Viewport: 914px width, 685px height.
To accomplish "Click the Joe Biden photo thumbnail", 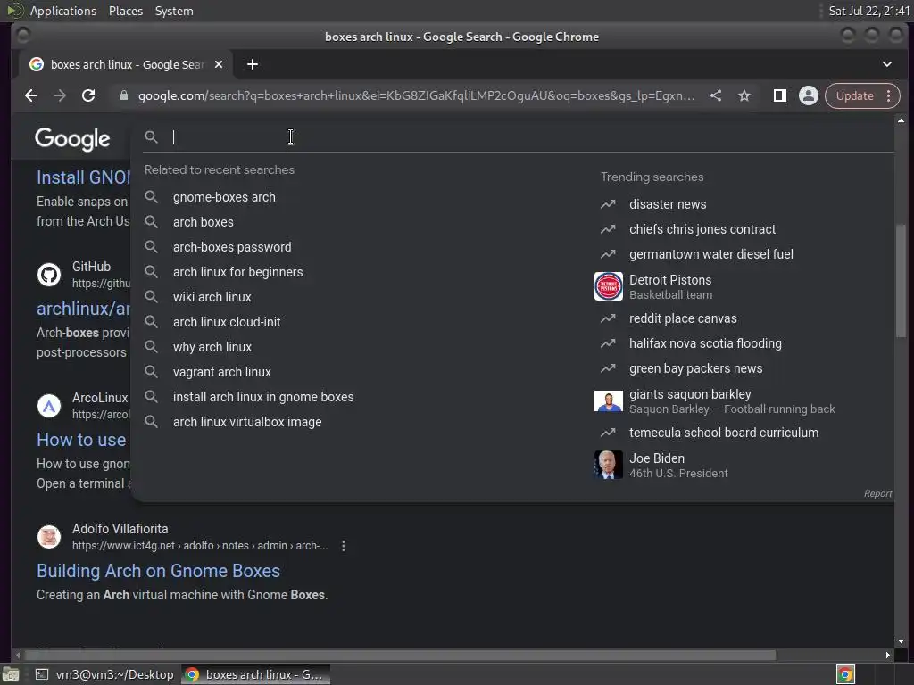I will (609, 465).
